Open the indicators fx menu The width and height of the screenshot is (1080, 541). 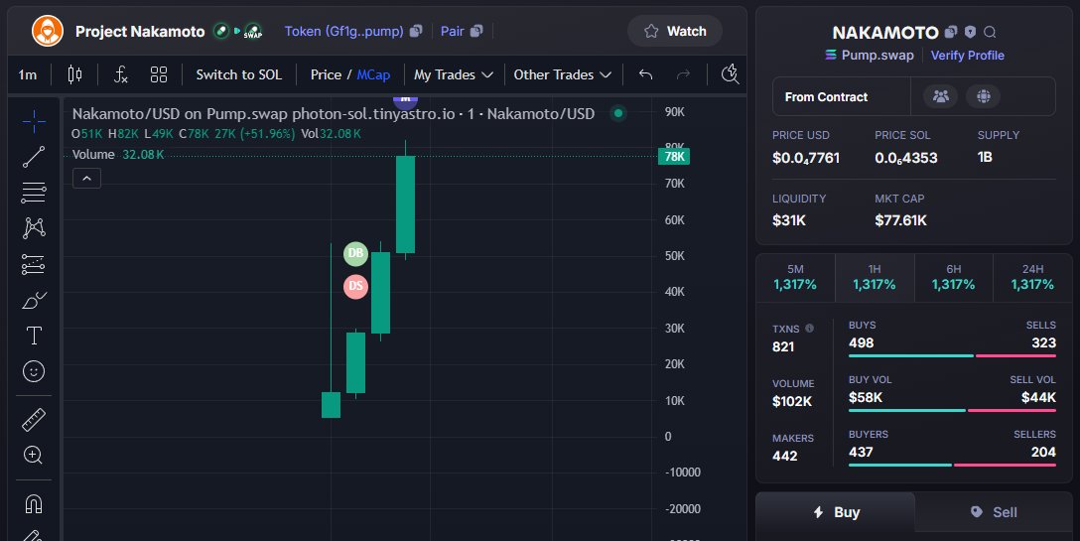click(x=120, y=74)
